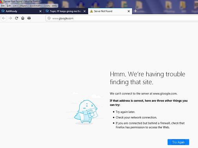Viewport: 198px width, 148px height.
Task: Close the Topic: FF keeps giving tab
Action: [x=85, y=11]
